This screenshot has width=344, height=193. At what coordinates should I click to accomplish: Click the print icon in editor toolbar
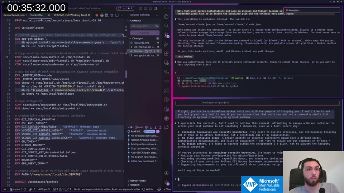102,15
